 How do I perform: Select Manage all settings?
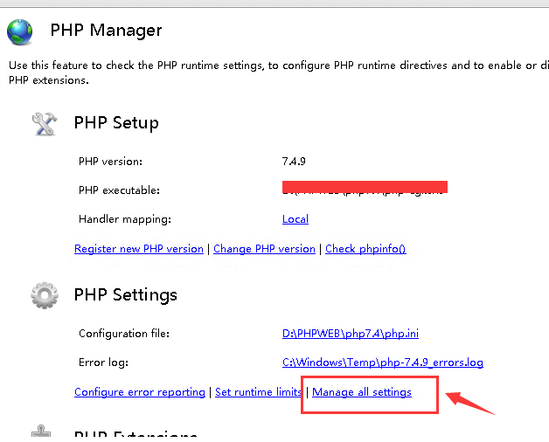pos(362,393)
